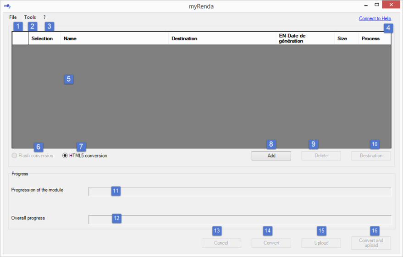Start conversion with the Convert button

(271, 243)
